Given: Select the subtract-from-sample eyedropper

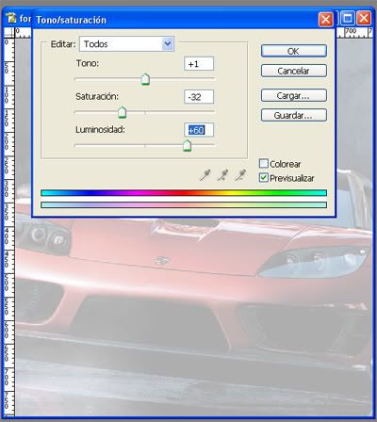Looking at the screenshot, I should 240,174.
